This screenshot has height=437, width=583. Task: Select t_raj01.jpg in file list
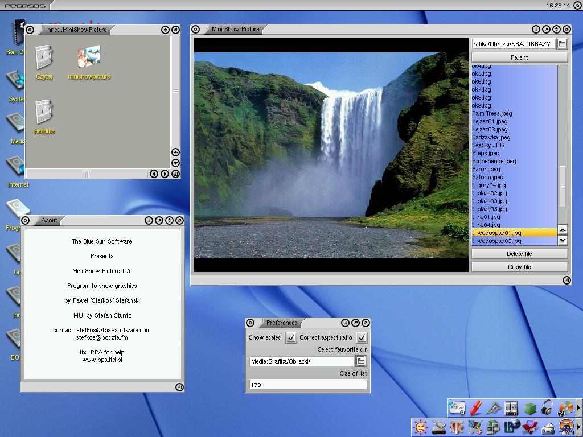click(x=514, y=217)
